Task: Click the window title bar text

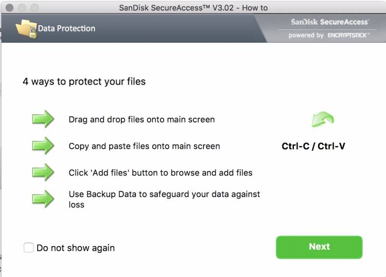Action: point(193,8)
